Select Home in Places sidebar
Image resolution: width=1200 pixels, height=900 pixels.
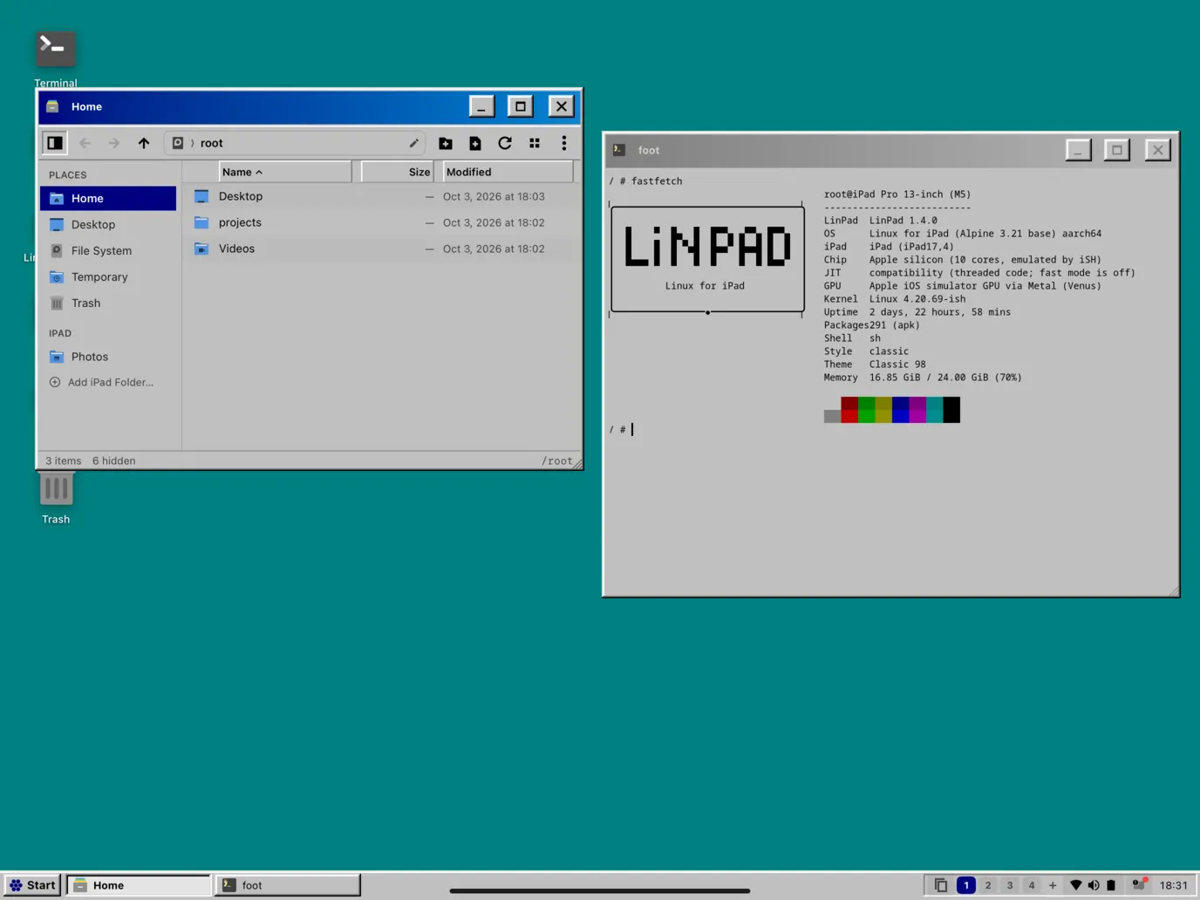pos(108,198)
